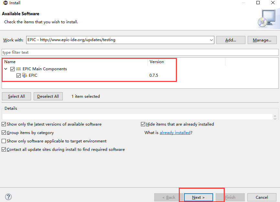Click the EPIC Main Components category icon
Viewport: 280px width, 202px height.
(x=18, y=69)
